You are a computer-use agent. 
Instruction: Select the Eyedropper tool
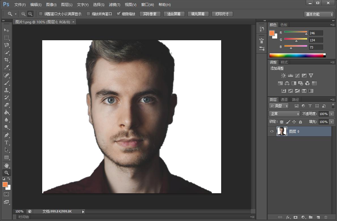point(7,67)
